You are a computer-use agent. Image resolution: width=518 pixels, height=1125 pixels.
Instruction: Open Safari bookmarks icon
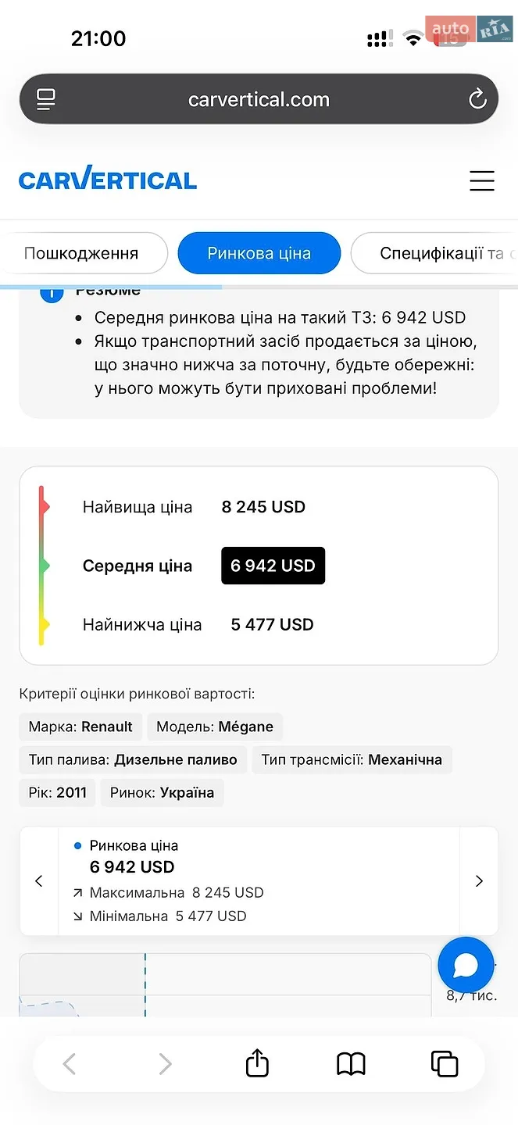point(351,1064)
